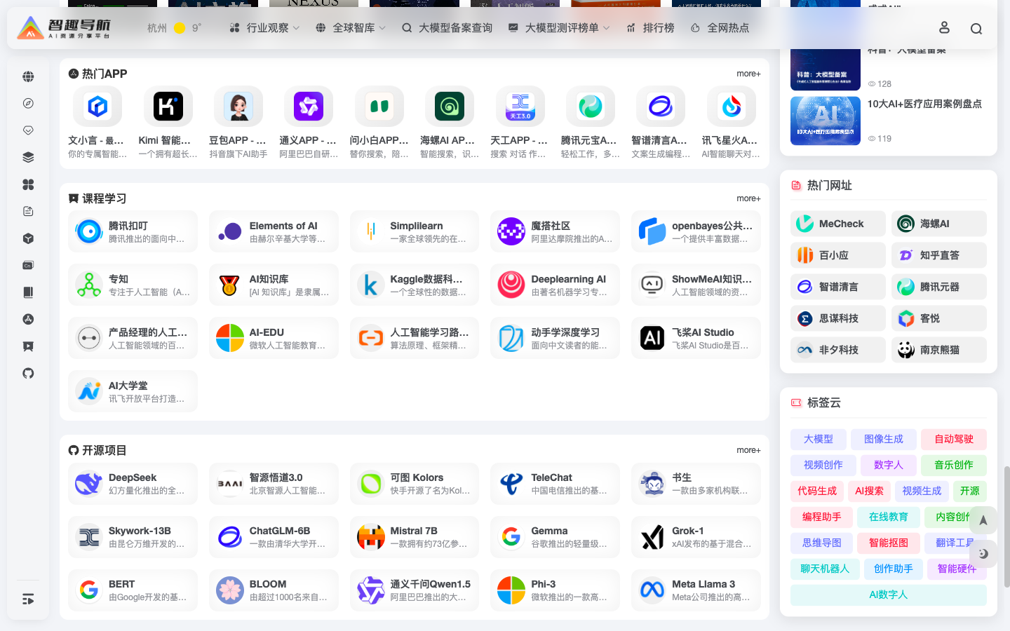The width and height of the screenshot is (1010, 631).
Task: Open the Kaggle数据科学 card
Action: [x=415, y=285]
